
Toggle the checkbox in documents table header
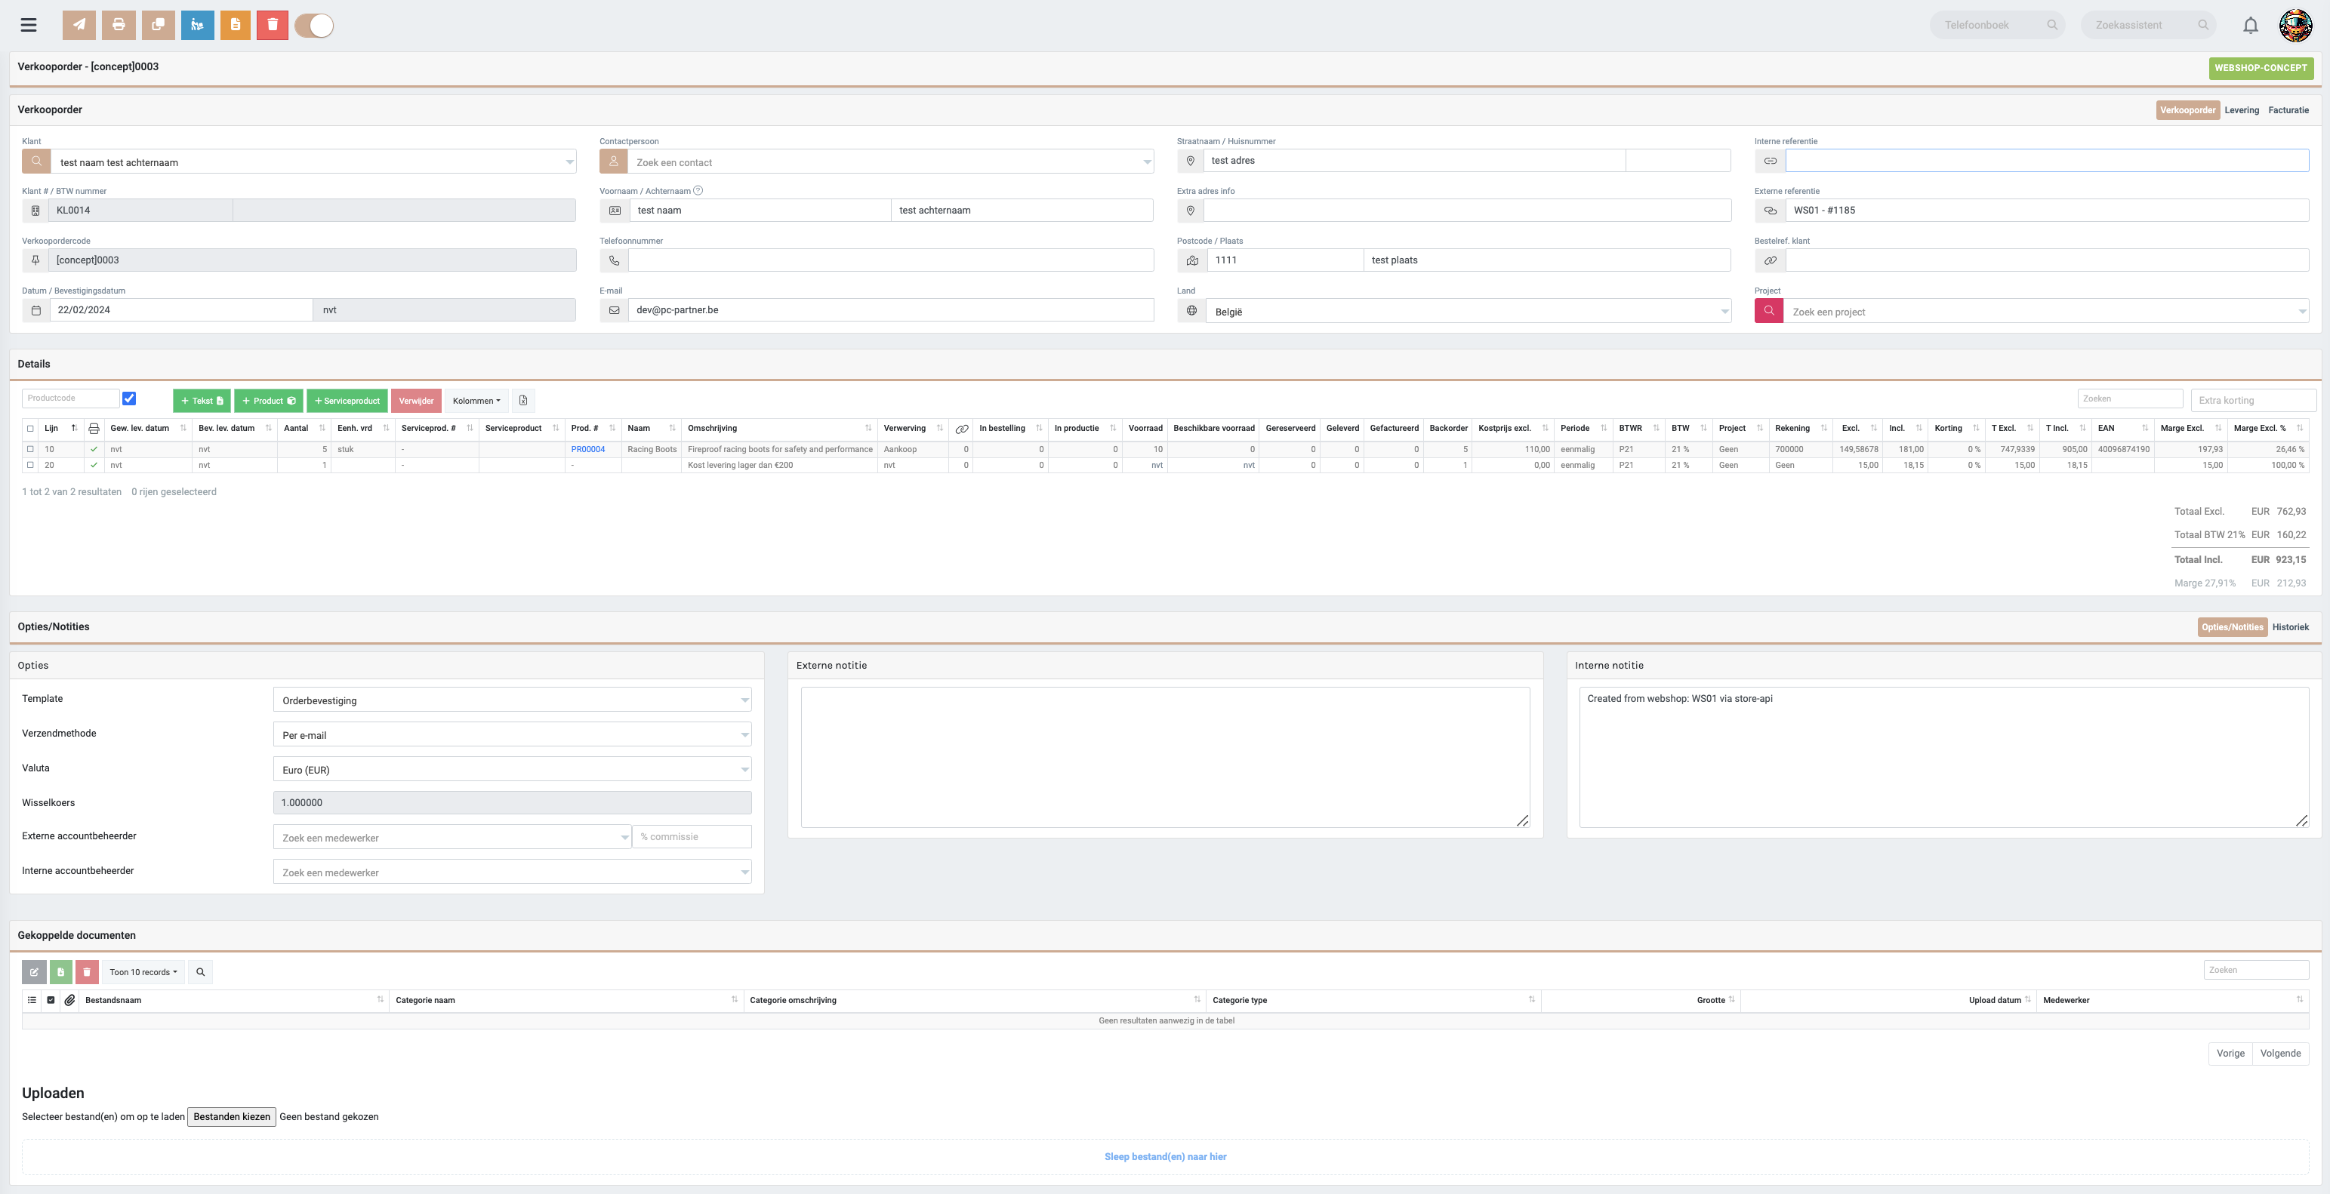pyautogui.click(x=51, y=1000)
